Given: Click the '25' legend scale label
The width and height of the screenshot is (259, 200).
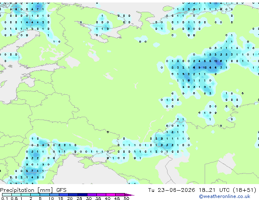Looking at the screenshot, I should click(x=79, y=198).
